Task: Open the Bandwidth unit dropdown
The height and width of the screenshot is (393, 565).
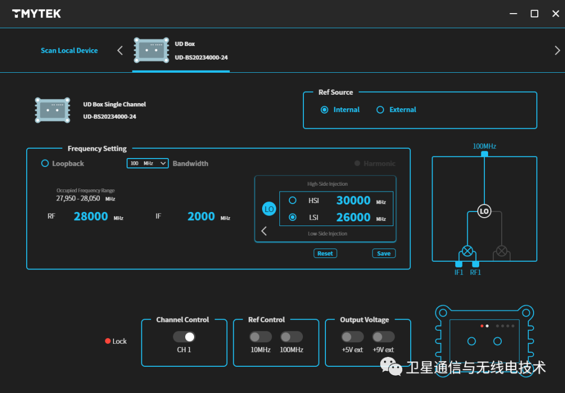Action: pos(147,163)
